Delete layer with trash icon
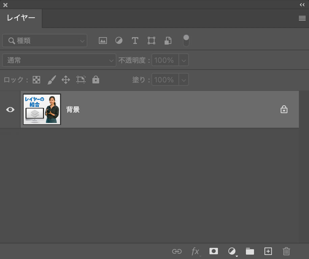 (x=286, y=251)
